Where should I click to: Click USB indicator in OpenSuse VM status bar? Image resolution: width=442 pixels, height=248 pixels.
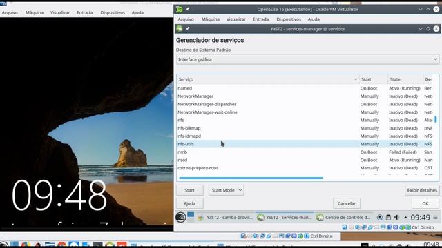(x=370, y=227)
